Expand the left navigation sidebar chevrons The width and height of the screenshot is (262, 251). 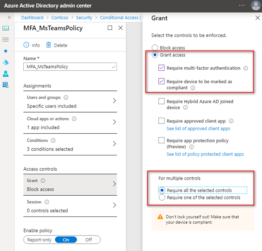coord(9,18)
